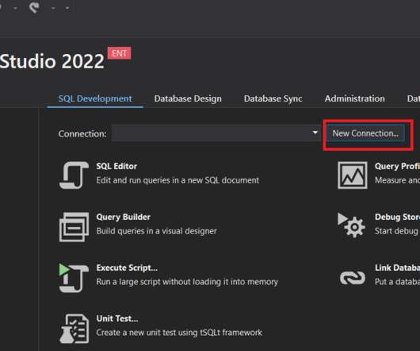Click 'Build queries in a visual designer' text
The width and height of the screenshot is (420, 351).
pyautogui.click(x=156, y=231)
